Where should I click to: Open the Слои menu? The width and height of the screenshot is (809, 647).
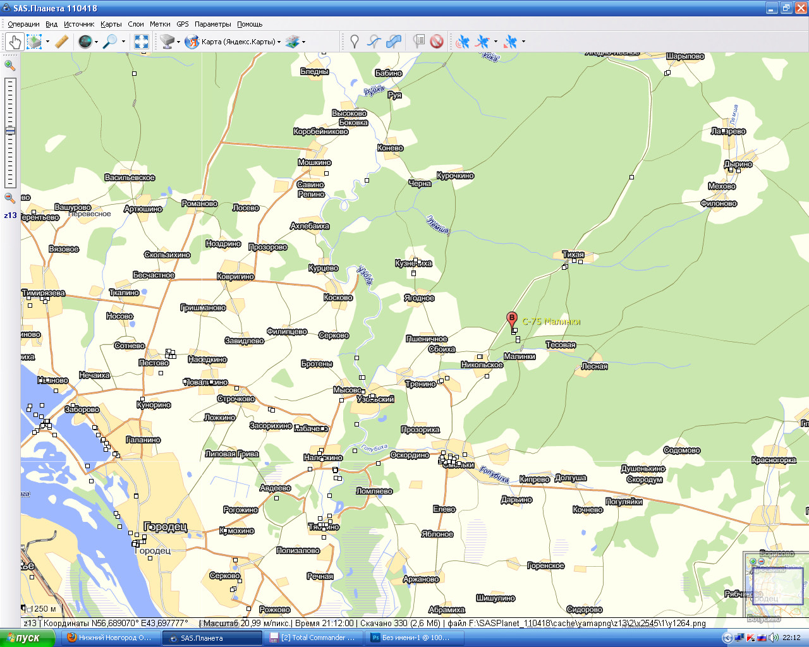[136, 24]
